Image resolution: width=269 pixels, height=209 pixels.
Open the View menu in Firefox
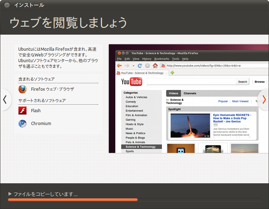pos(136,59)
